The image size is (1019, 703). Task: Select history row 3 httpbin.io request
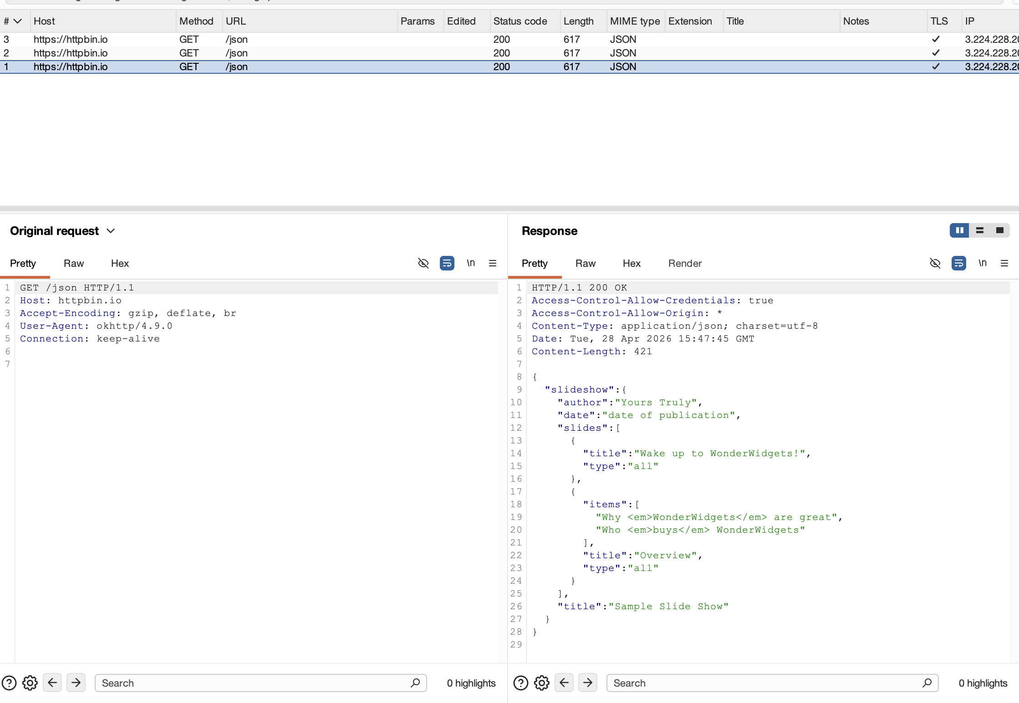(x=509, y=39)
